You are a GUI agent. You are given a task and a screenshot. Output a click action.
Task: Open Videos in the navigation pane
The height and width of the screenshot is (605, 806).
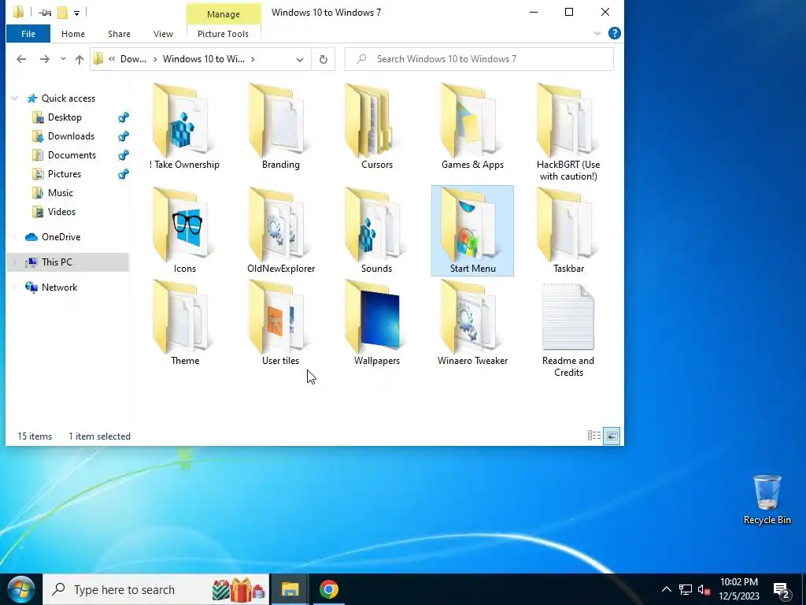click(x=61, y=212)
